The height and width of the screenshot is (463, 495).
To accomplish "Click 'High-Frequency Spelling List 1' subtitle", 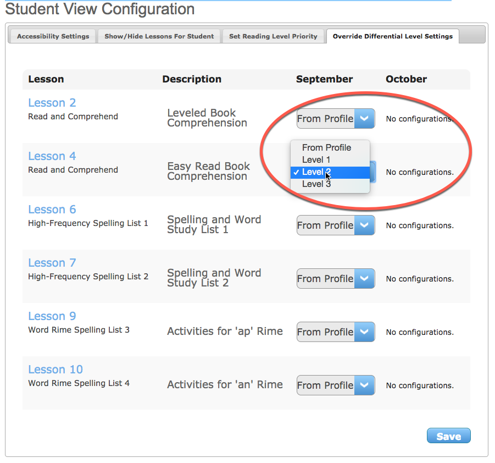I will click(x=88, y=223).
